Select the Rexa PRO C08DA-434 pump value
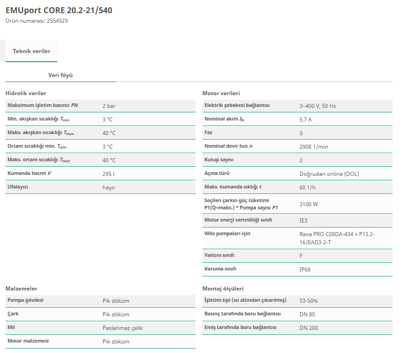 (x=337, y=238)
